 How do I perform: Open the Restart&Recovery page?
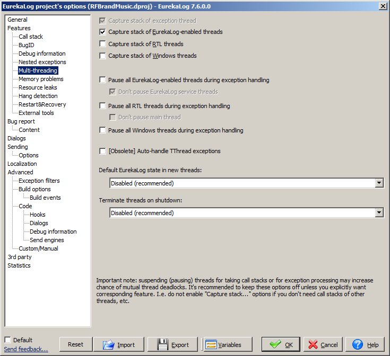point(42,104)
